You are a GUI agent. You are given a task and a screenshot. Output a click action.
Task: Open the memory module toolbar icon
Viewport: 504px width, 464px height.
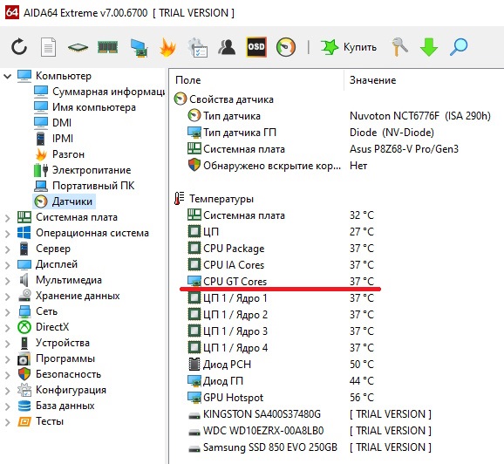point(107,47)
